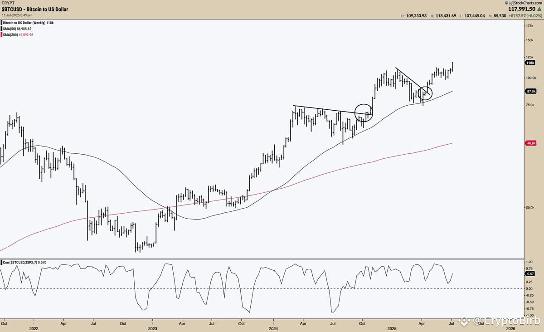Click the Bitcoin Weekly legend color bar
Viewport: 544px width, 332px height.
(1, 22)
